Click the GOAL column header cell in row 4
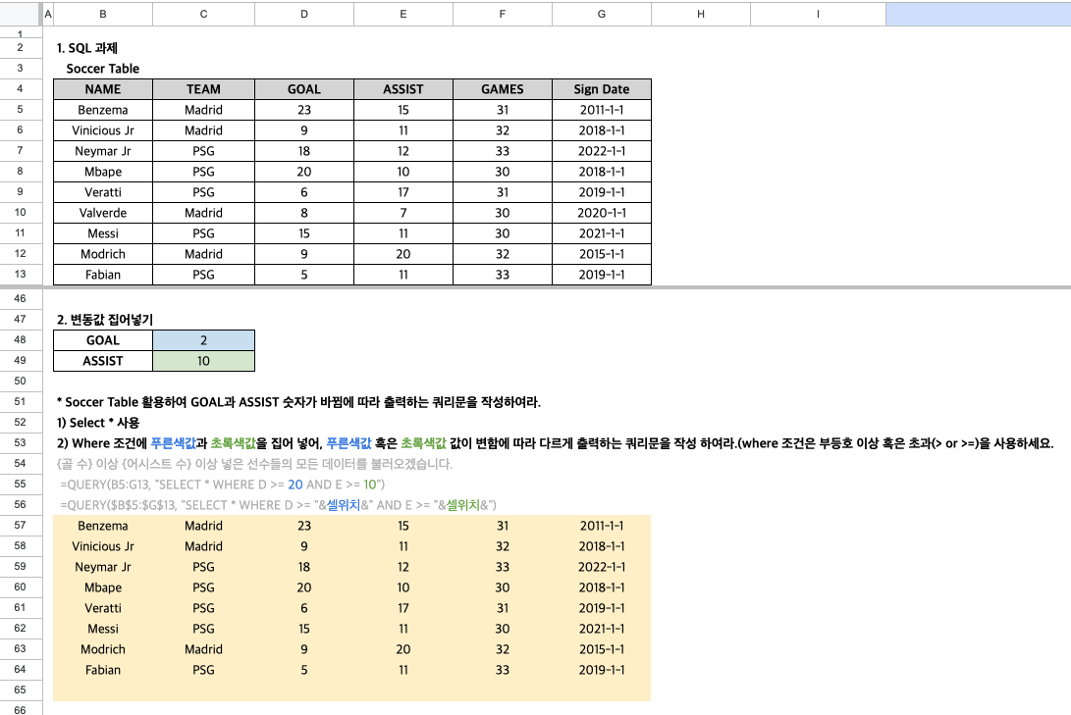This screenshot has height=715, width=1071. pos(304,89)
